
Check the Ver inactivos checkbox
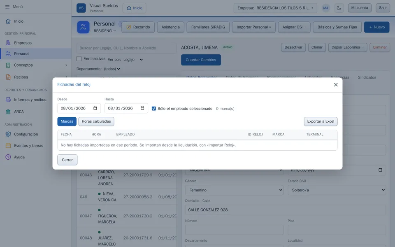pyautogui.click(x=79, y=59)
